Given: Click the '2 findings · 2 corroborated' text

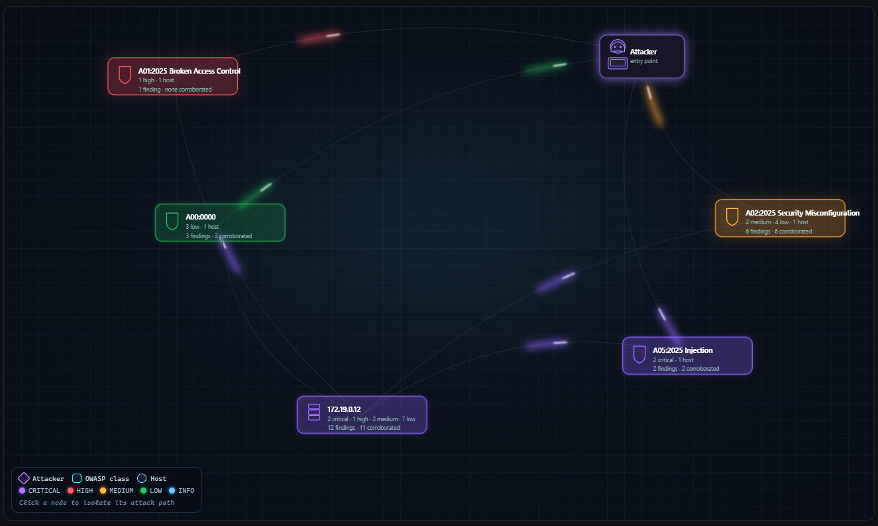Looking at the screenshot, I should click(x=686, y=369).
